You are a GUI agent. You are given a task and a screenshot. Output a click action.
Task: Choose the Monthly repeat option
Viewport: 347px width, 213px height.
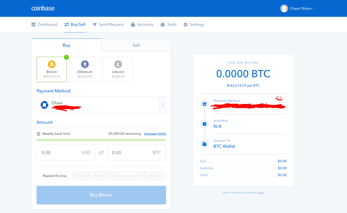[x=155, y=176]
